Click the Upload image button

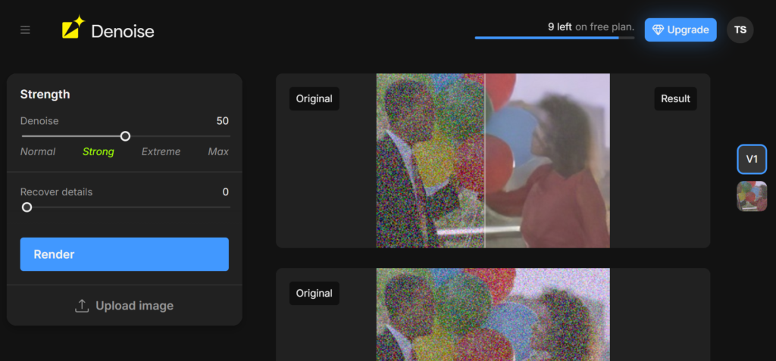coord(124,306)
